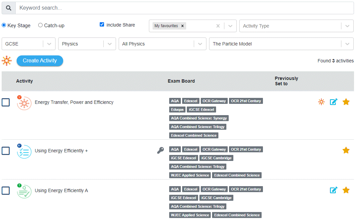This screenshot has height=219, width=356.
Task: Toggle favourite star for Using Energy Efficiently +
Action: click(346, 150)
